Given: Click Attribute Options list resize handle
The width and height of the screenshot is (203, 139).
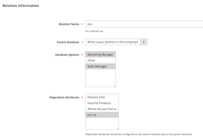Looking at the screenshot, I should click(114, 86).
